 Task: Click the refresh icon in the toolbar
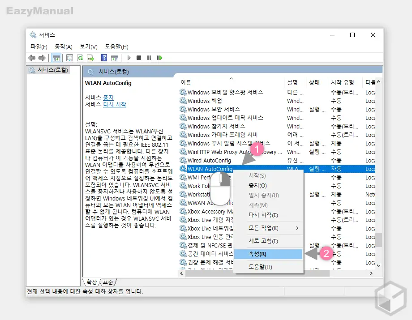[81, 57]
